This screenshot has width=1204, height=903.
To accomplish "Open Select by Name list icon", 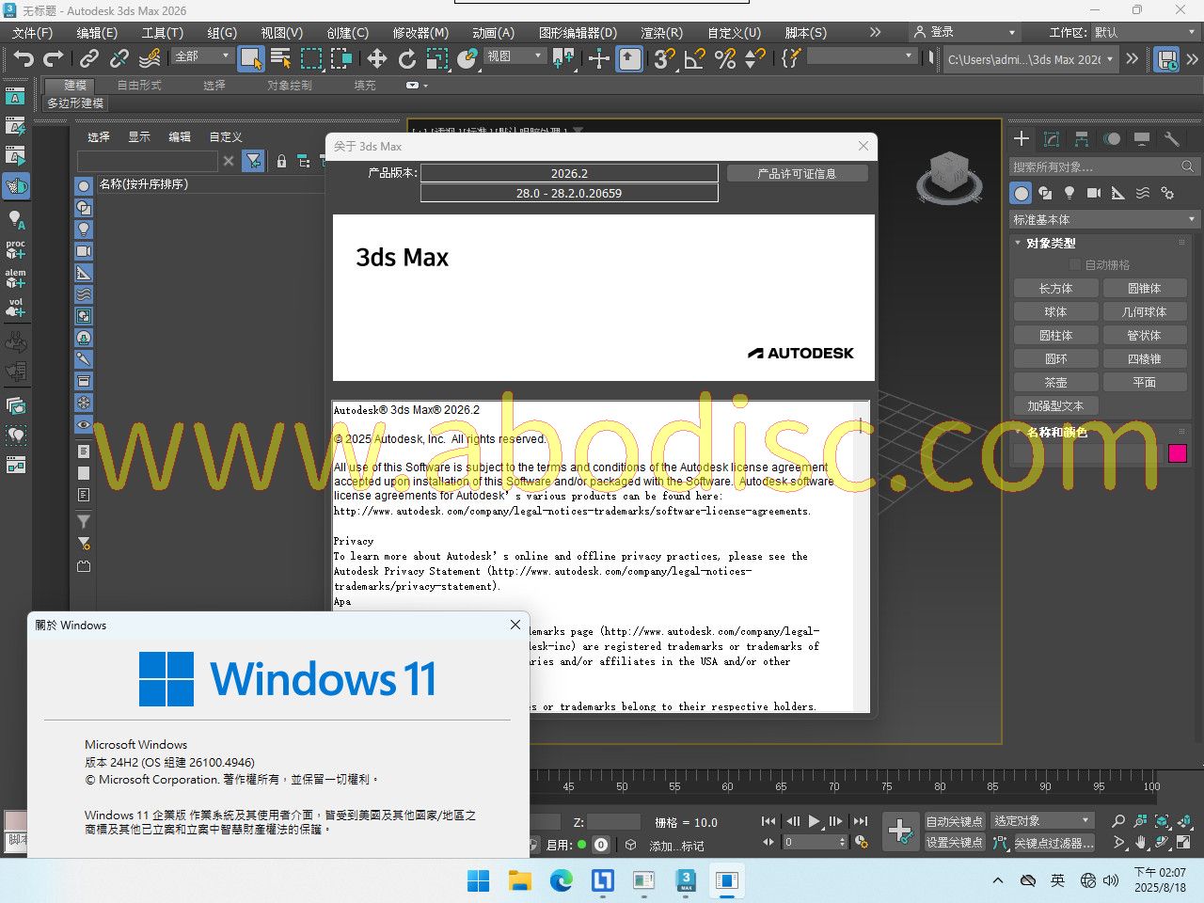I will click(280, 59).
